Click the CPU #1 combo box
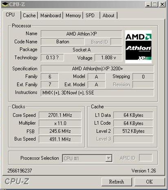Screen dimensions: 168x190 [87, 158]
